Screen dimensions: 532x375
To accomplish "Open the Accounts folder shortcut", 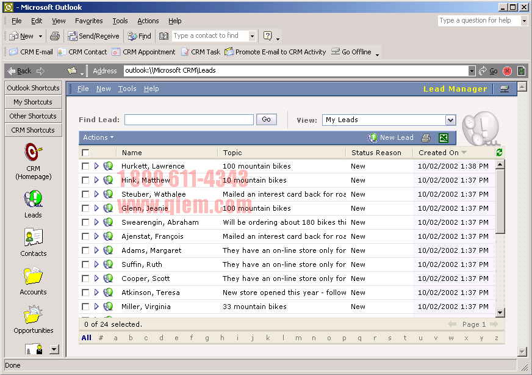I will coord(33,275).
